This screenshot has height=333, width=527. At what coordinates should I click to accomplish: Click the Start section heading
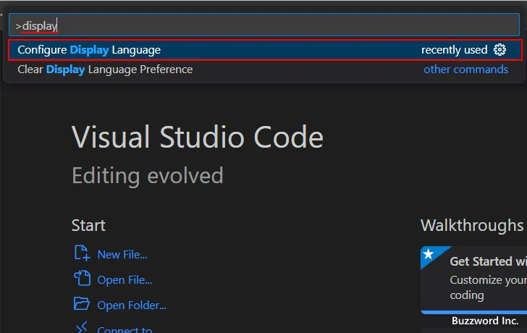pos(88,226)
